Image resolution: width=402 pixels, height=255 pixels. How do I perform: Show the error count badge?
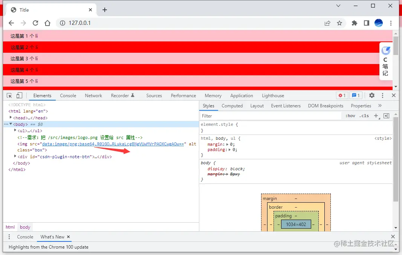(x=342, y=95)
